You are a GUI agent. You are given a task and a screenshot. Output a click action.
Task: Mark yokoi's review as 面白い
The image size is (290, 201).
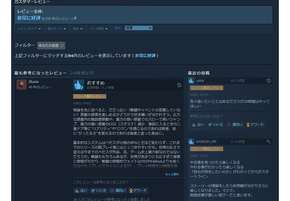pyautogui.click(x=235, y=125)
